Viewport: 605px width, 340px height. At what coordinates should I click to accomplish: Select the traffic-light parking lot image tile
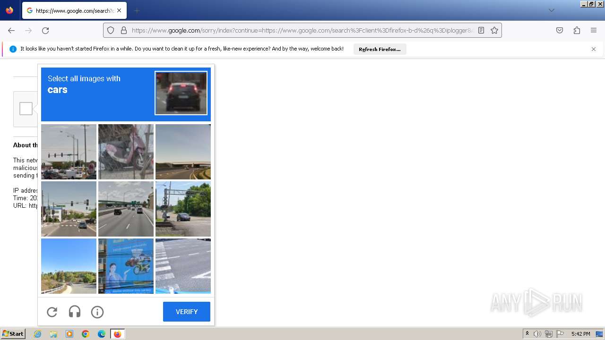69,152
